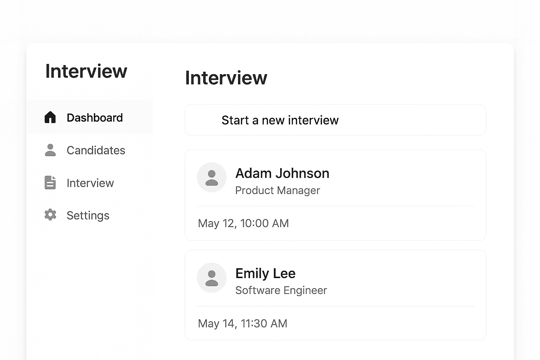This screenshot has width=540, height=360.
Task: Open the Dashboard menu item
Action: [95, 118]
